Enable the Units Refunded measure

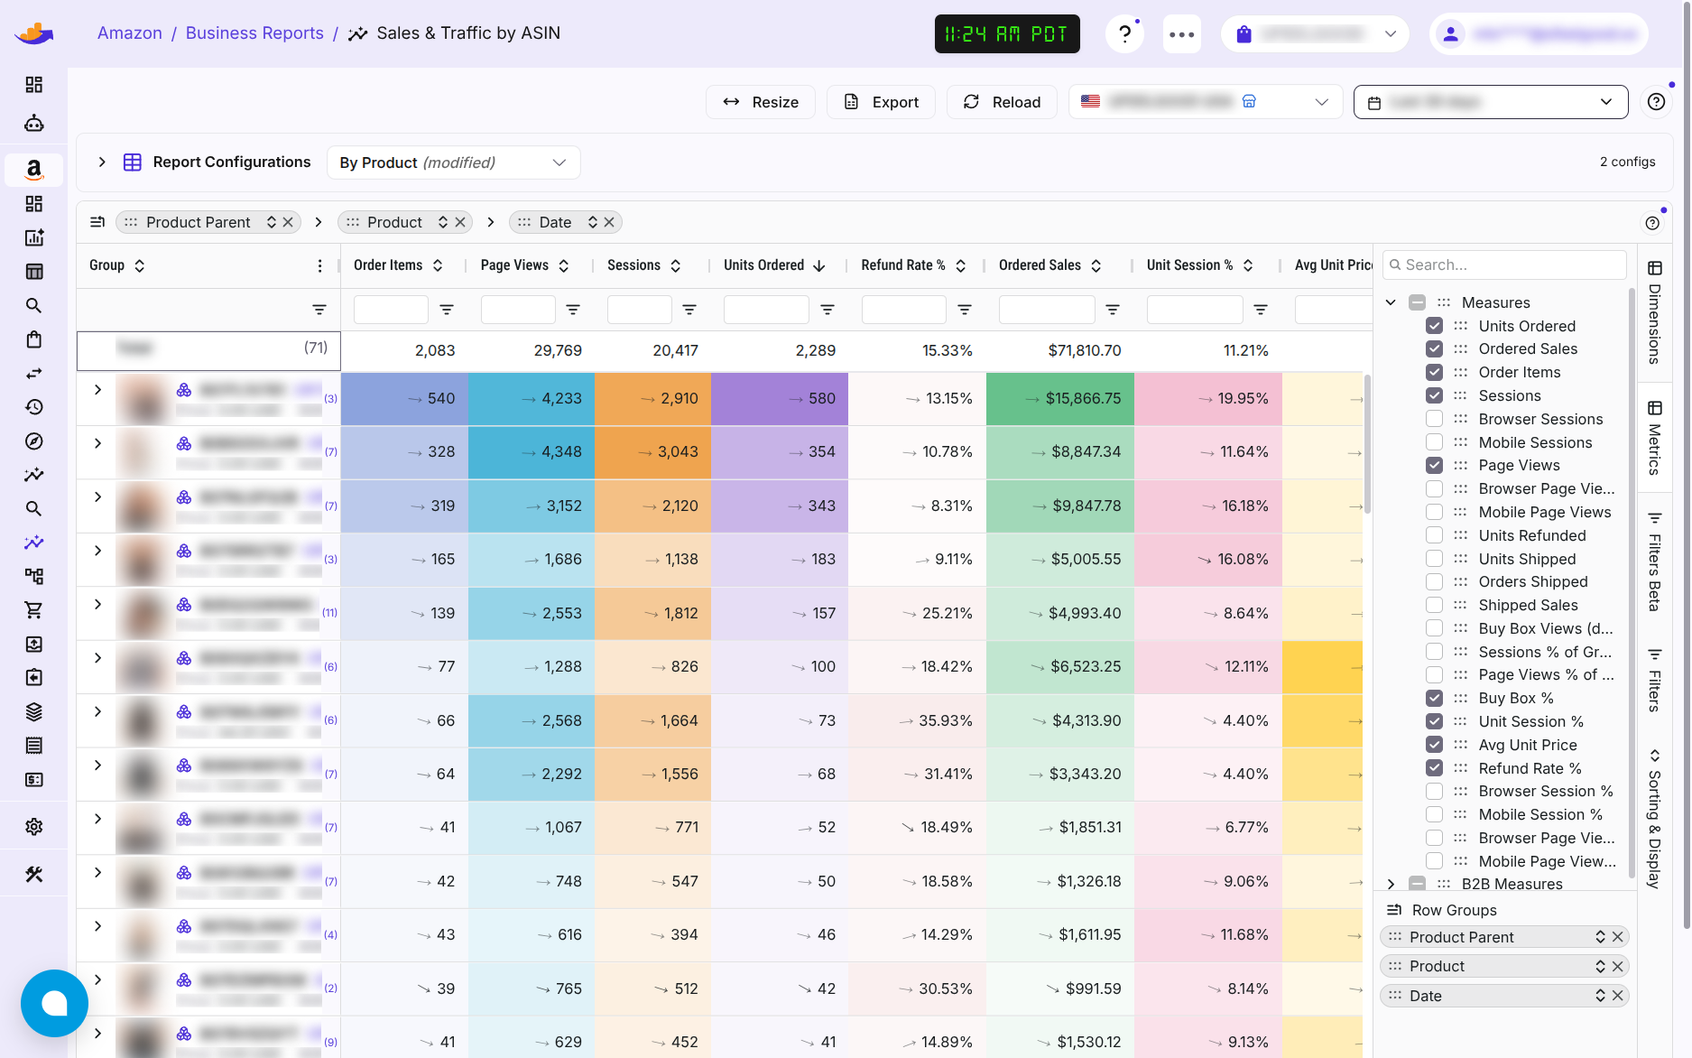point(1434,535)
